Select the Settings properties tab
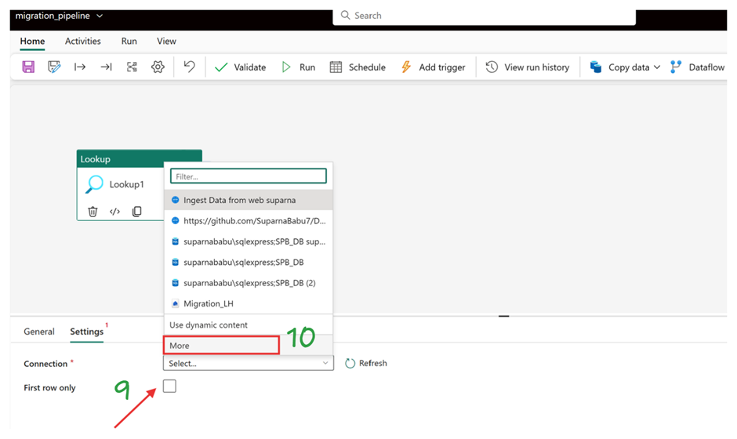 pos(86,332)
